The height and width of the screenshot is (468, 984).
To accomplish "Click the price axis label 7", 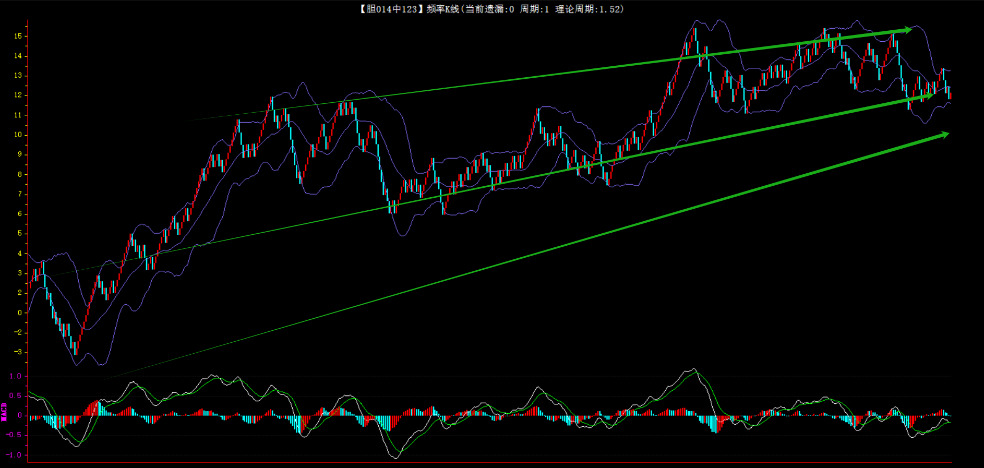I will 20,194.
